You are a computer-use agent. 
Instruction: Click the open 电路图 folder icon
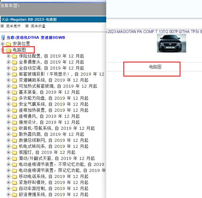point(8,50)
